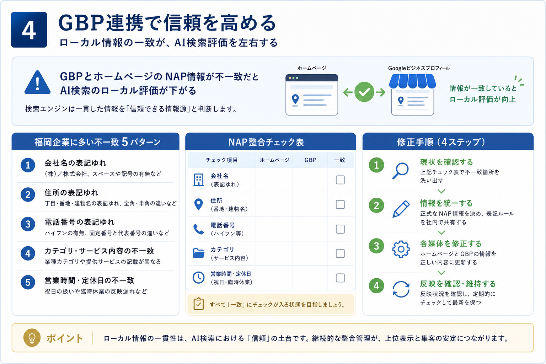The height and width of the screenshot is (364, 546).
Task: Click the 情報を統一する step title
Action: tap(446, 203)
